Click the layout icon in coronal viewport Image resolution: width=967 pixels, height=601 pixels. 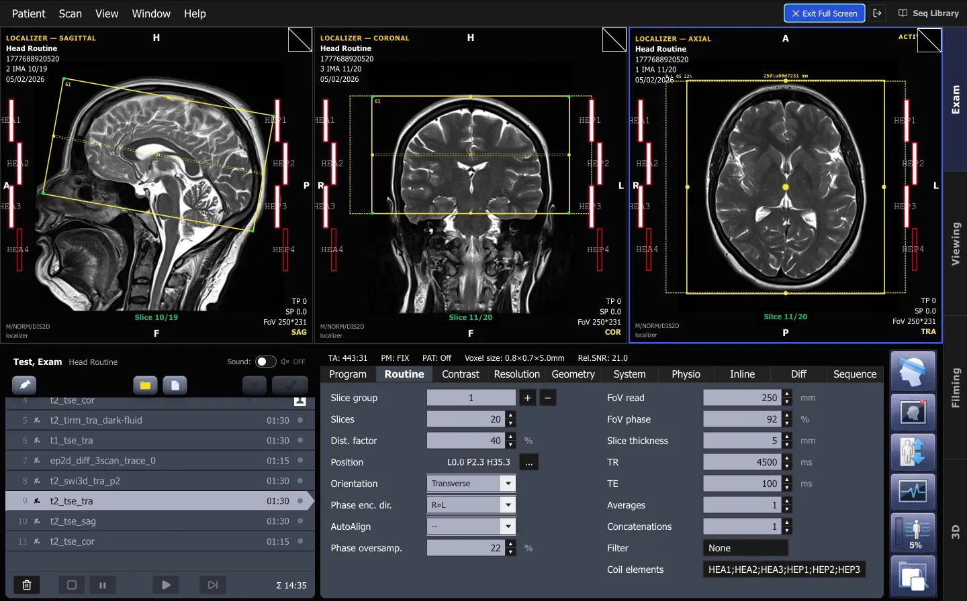tap(614, 40)
